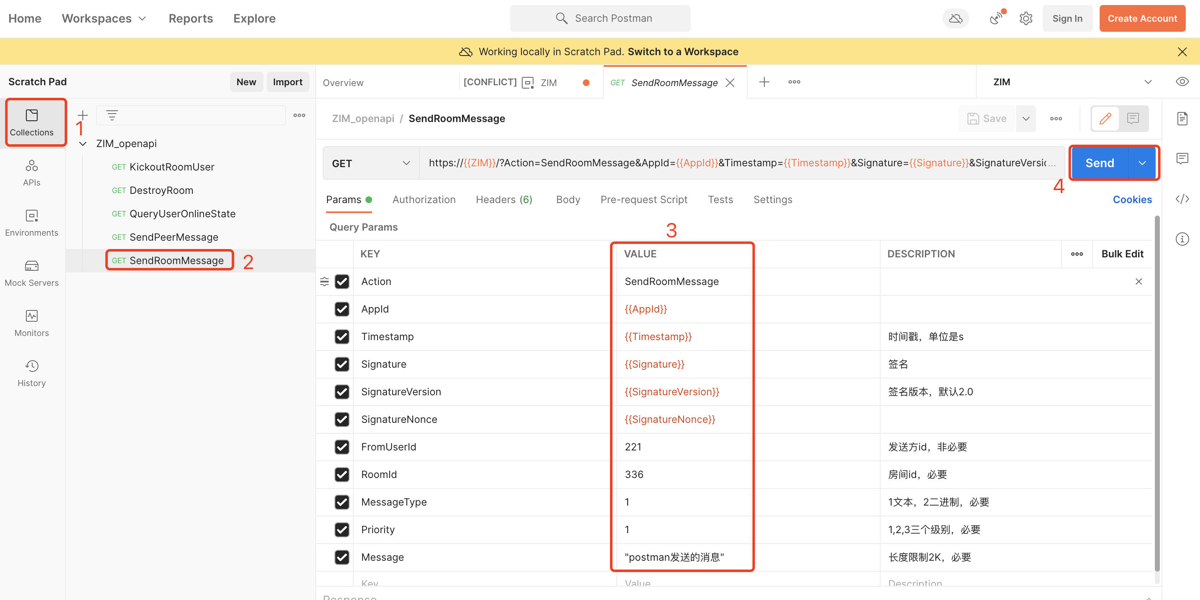Open the Monitors sidebar panel
Image resolution: width=1200 pixels, height=600 pixels.
32,324
